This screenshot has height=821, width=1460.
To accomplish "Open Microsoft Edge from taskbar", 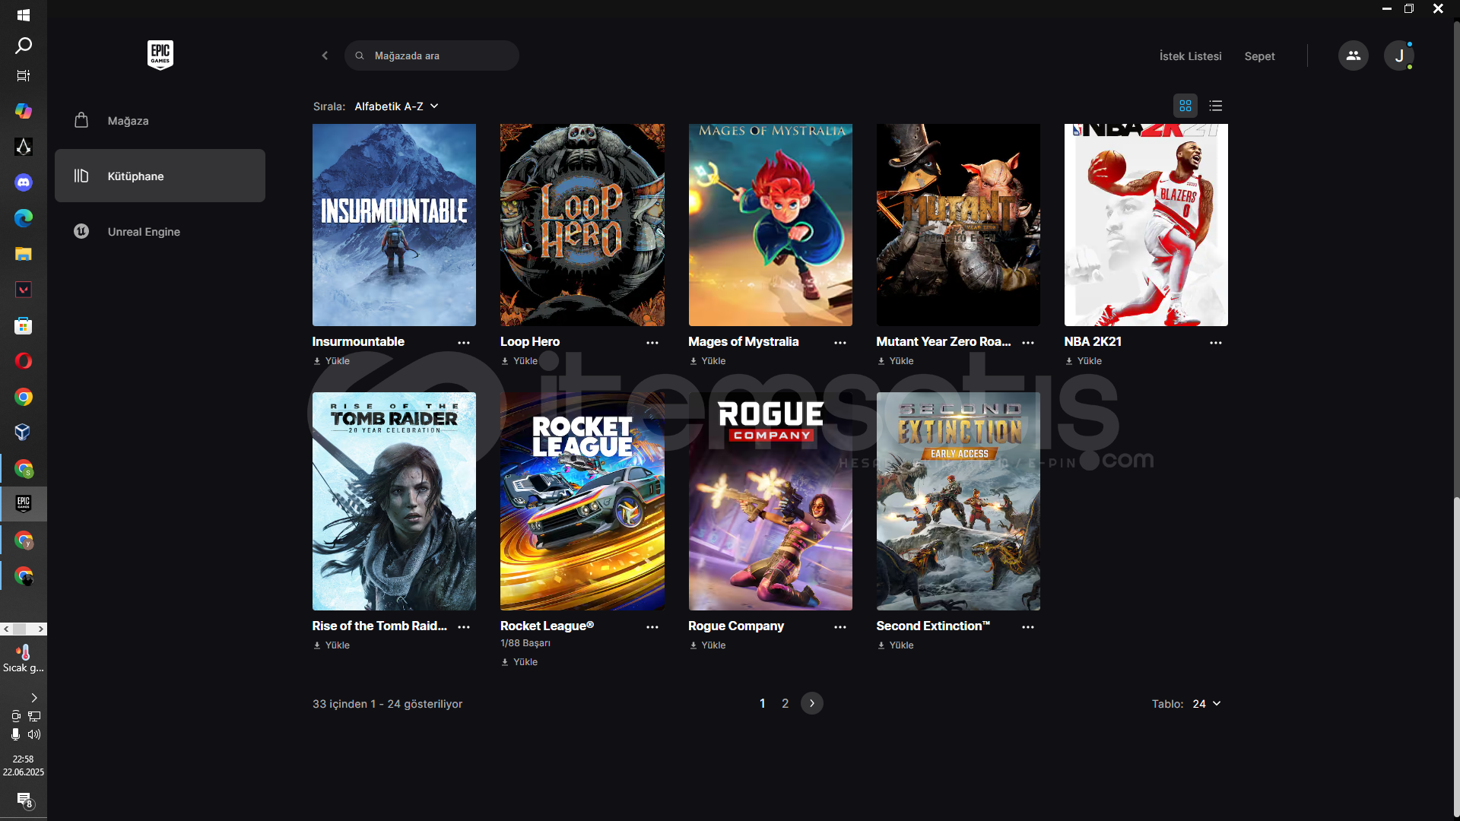I will (24, 218).
